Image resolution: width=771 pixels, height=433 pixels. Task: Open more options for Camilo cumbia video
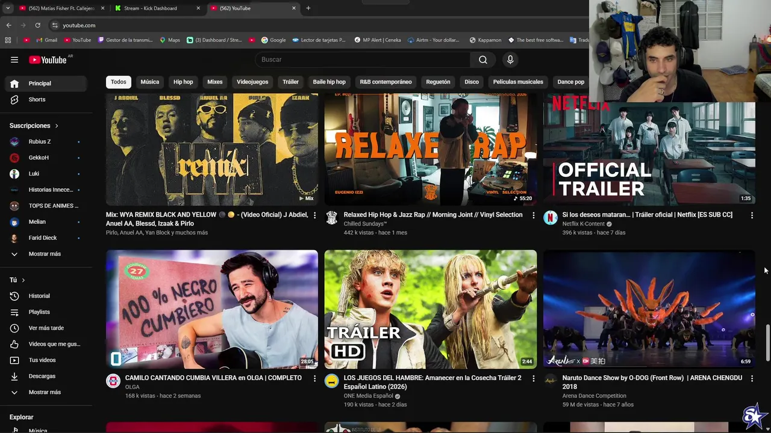314,378
